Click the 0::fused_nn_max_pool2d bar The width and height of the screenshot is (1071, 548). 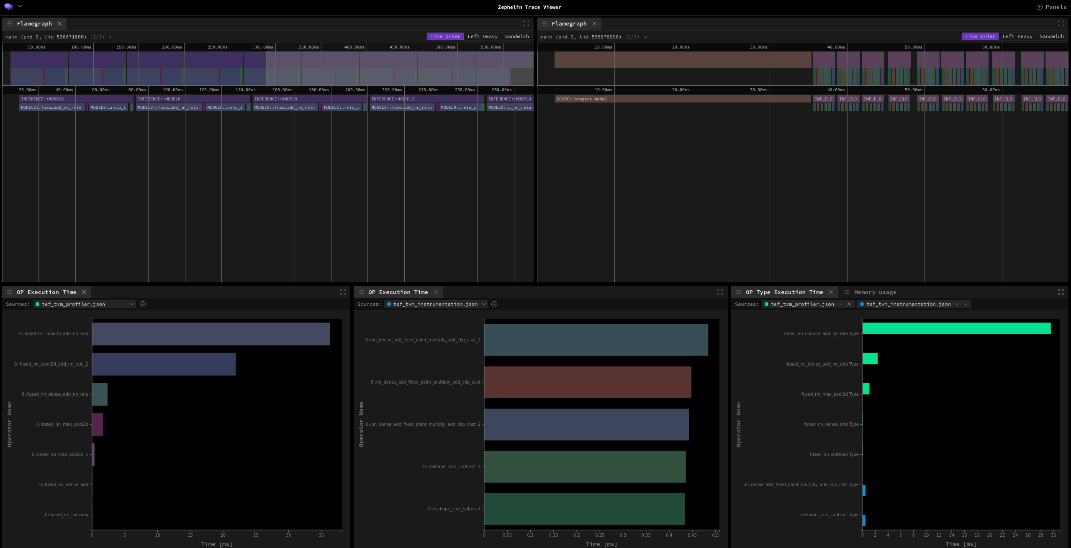tap(98, 424)
